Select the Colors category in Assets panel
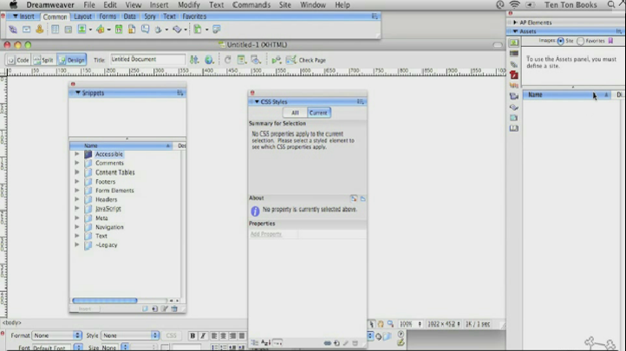 (514, 53)
